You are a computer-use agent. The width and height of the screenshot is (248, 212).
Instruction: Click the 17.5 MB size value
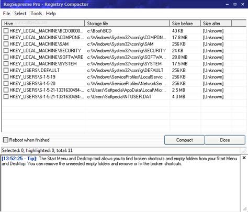pyautogui.click(x=180, y=64)
